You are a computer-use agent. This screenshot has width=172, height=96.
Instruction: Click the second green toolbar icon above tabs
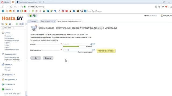[x=34, y=15]
